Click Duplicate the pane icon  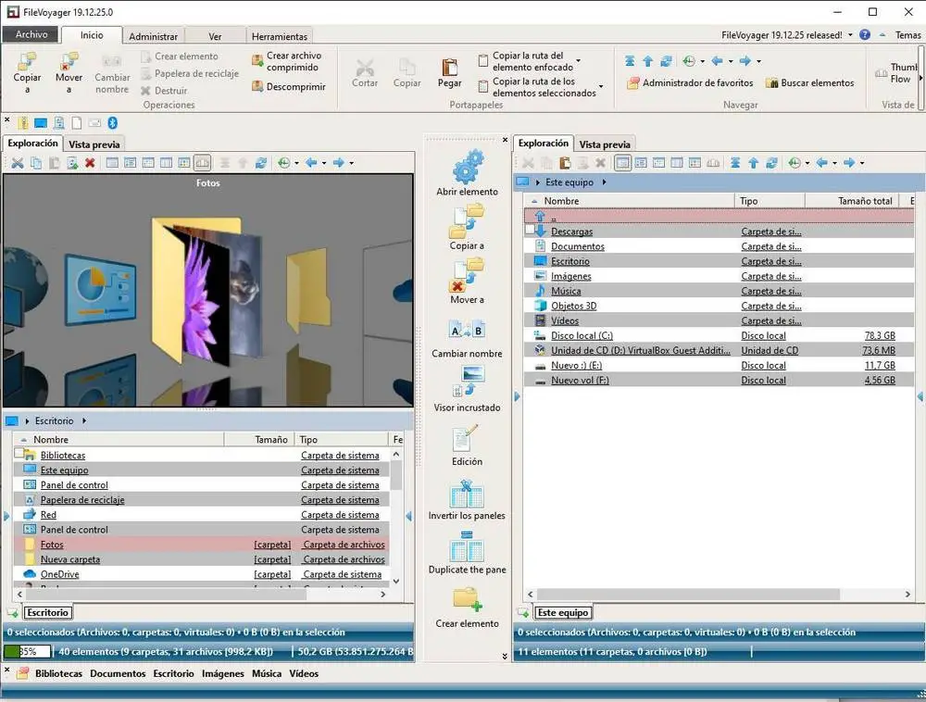click(x=467, y=552)
